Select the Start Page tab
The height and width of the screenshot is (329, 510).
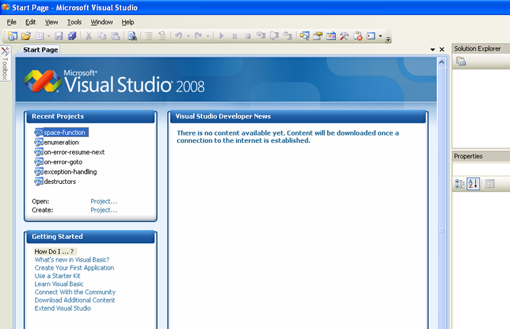[x=40, y=50]
